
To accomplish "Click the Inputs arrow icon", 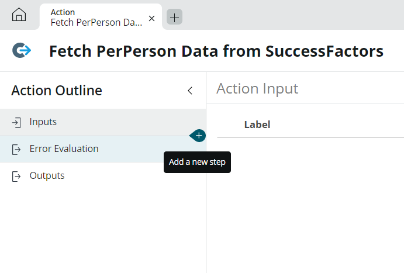I will (16, 122).
